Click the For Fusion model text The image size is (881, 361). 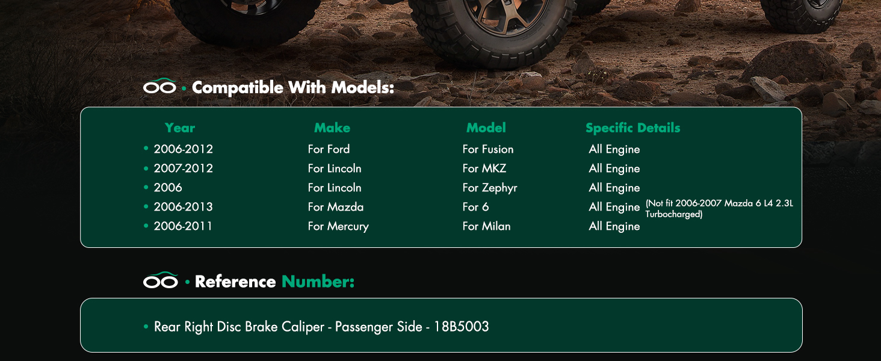coord(488,149)
